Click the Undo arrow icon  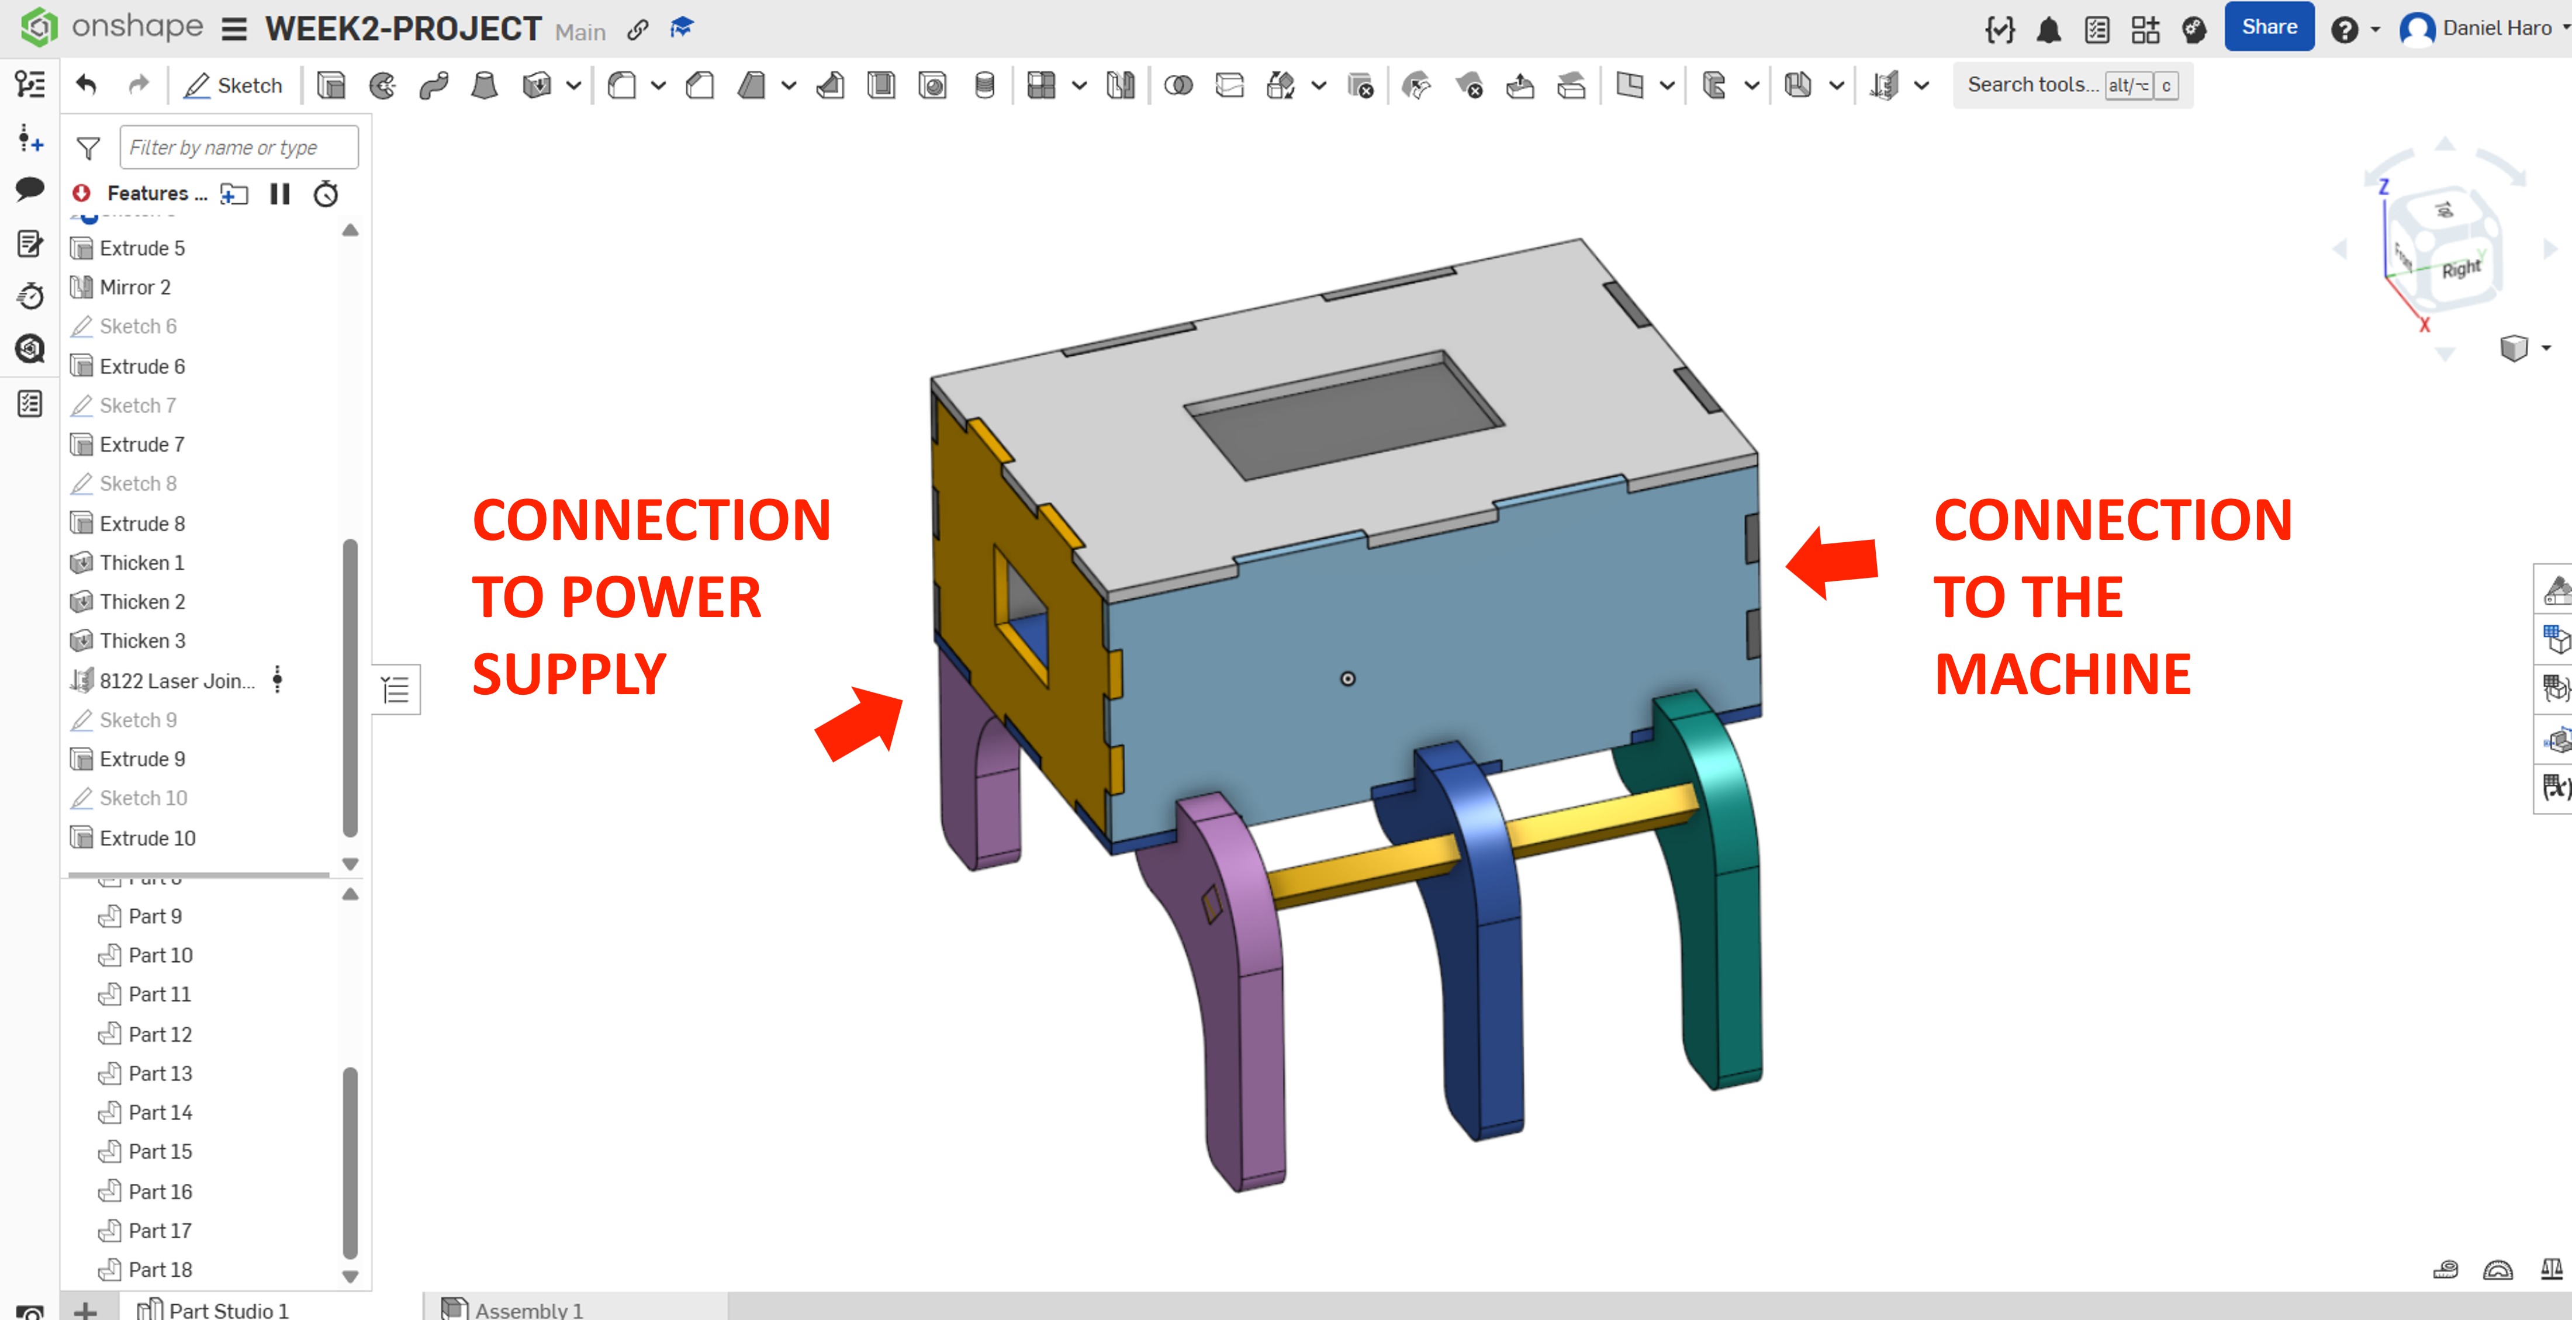pos(87,86)
